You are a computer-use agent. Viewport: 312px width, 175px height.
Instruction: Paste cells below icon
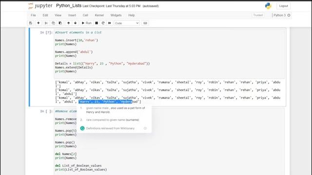[60, 23]
